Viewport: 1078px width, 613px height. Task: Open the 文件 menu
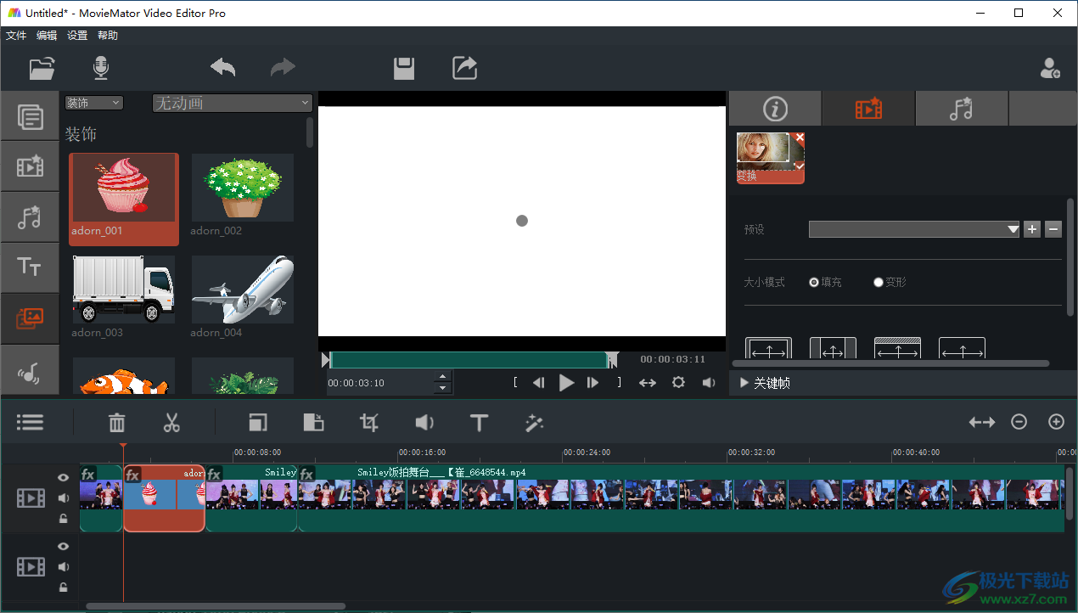coord(16,36)
